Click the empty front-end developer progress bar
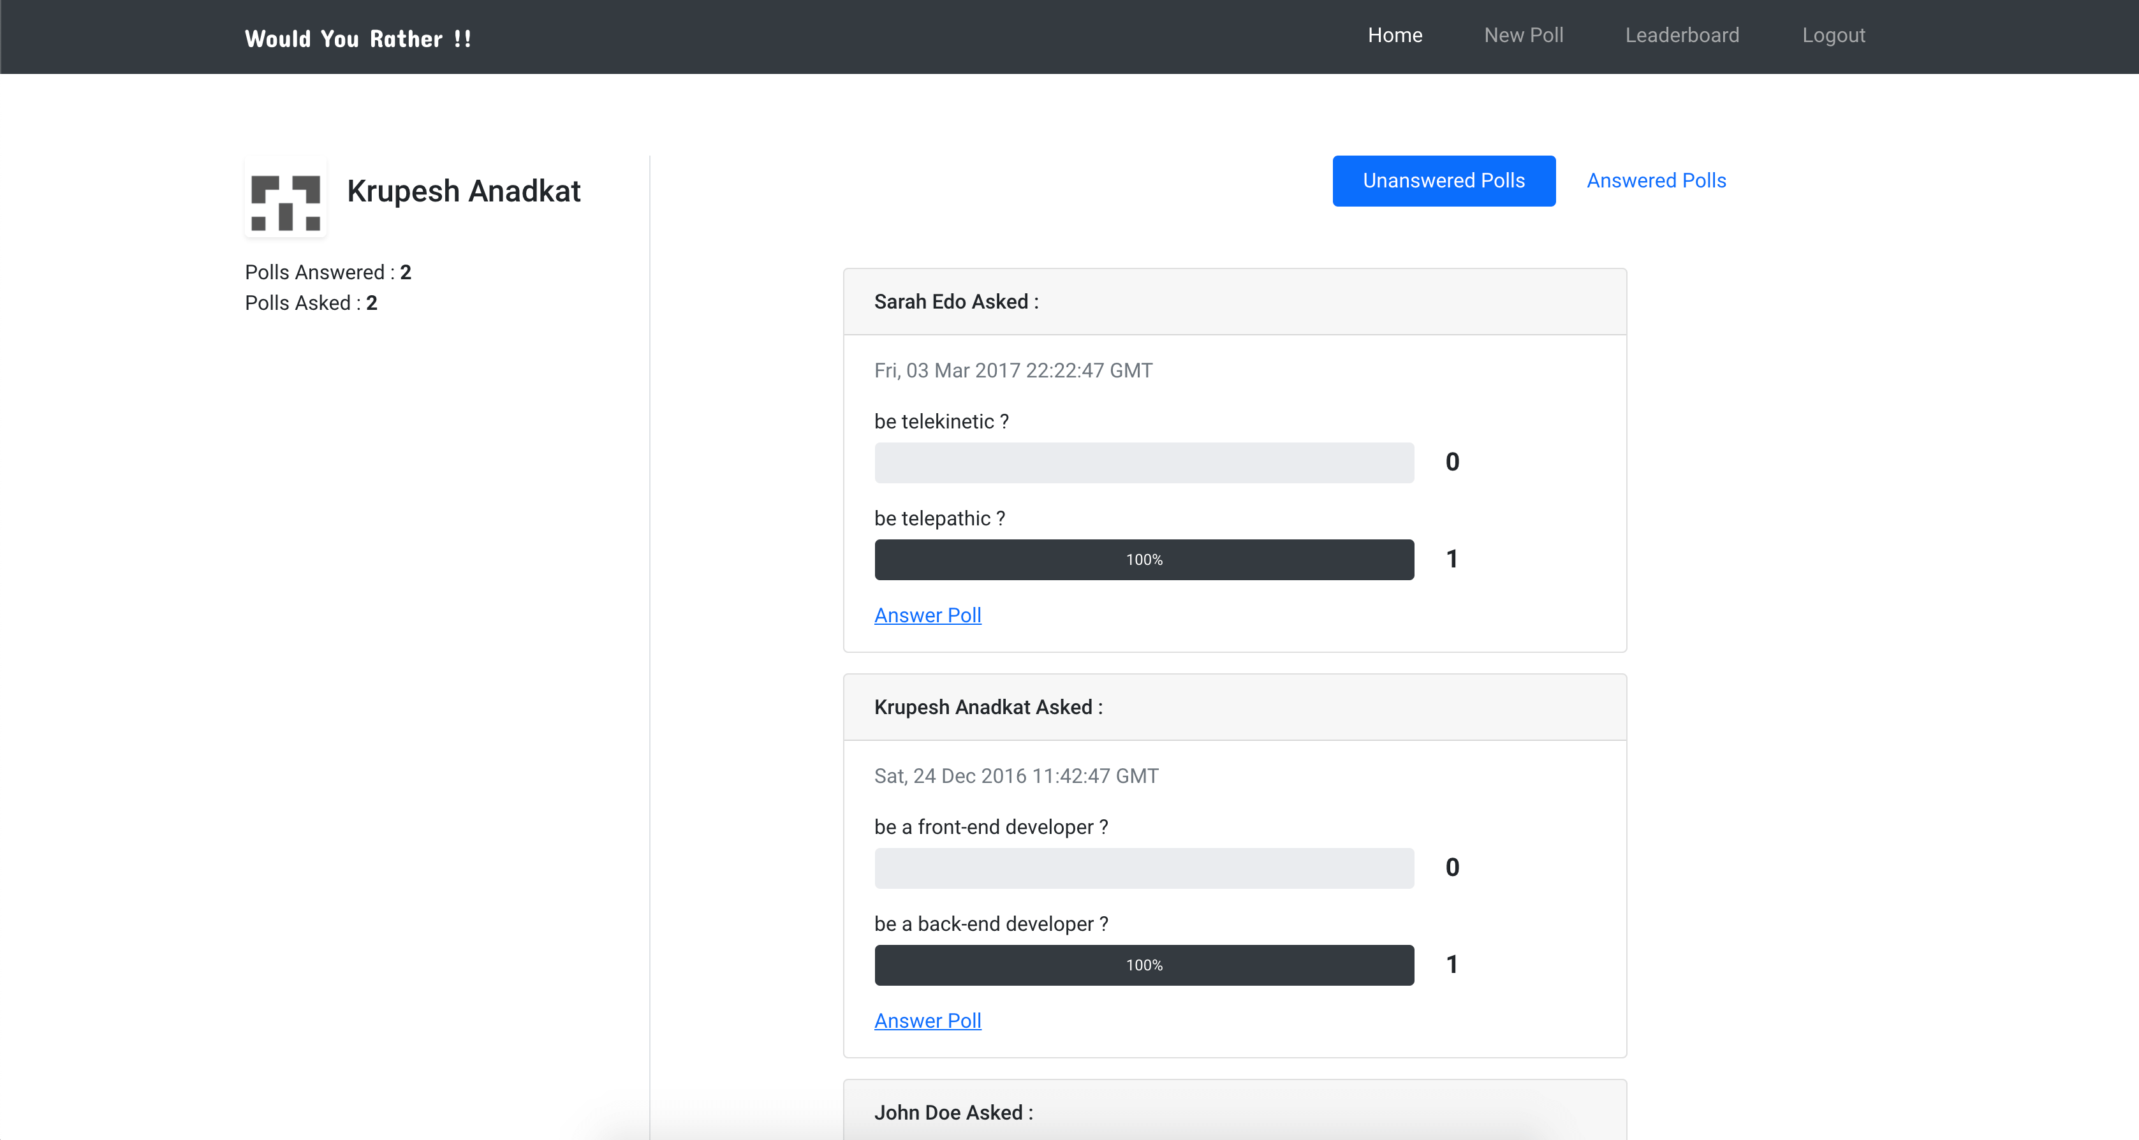The image size is (2139, 1140). 1143,868
